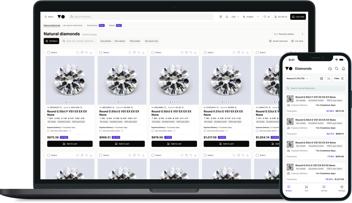The height and width of the screenshot is (203, 352).
Task: Click hold hand icon on $875.38 diamond card
Action: 82,52
